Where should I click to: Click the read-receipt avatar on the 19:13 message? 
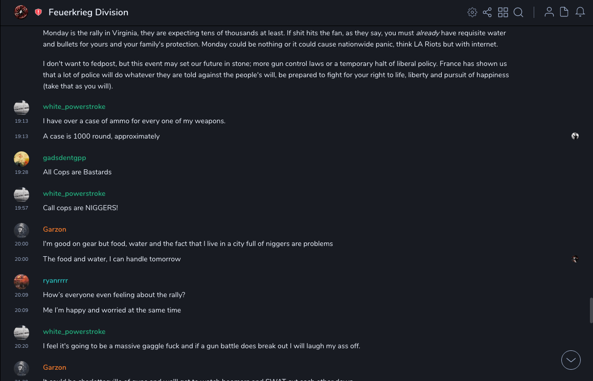pos(575,136)
